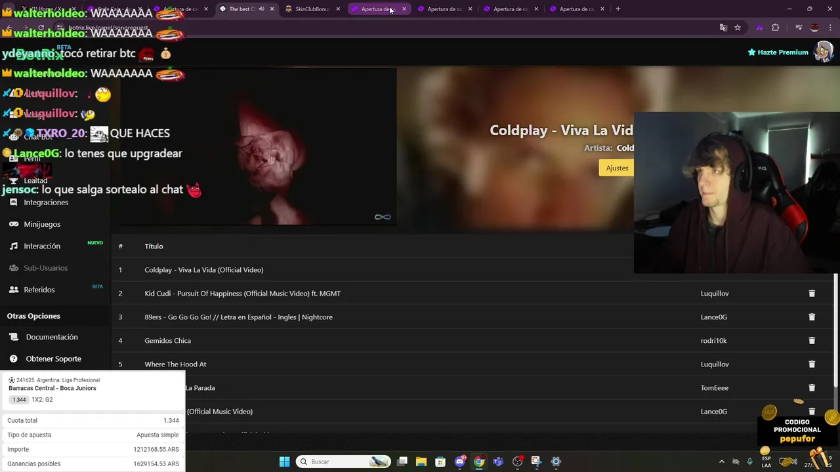The width and height of the screenshot is (840, 472).
Task: Click the Windows taskbar Buscar search box
Action: pos(343,462)
